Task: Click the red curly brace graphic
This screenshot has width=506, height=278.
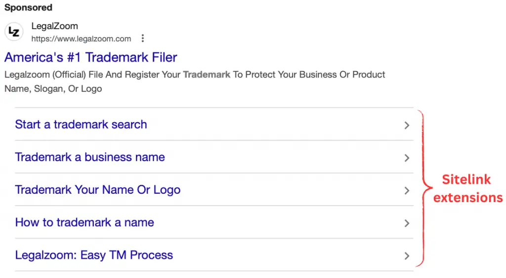Action: [x=423, y=188]
